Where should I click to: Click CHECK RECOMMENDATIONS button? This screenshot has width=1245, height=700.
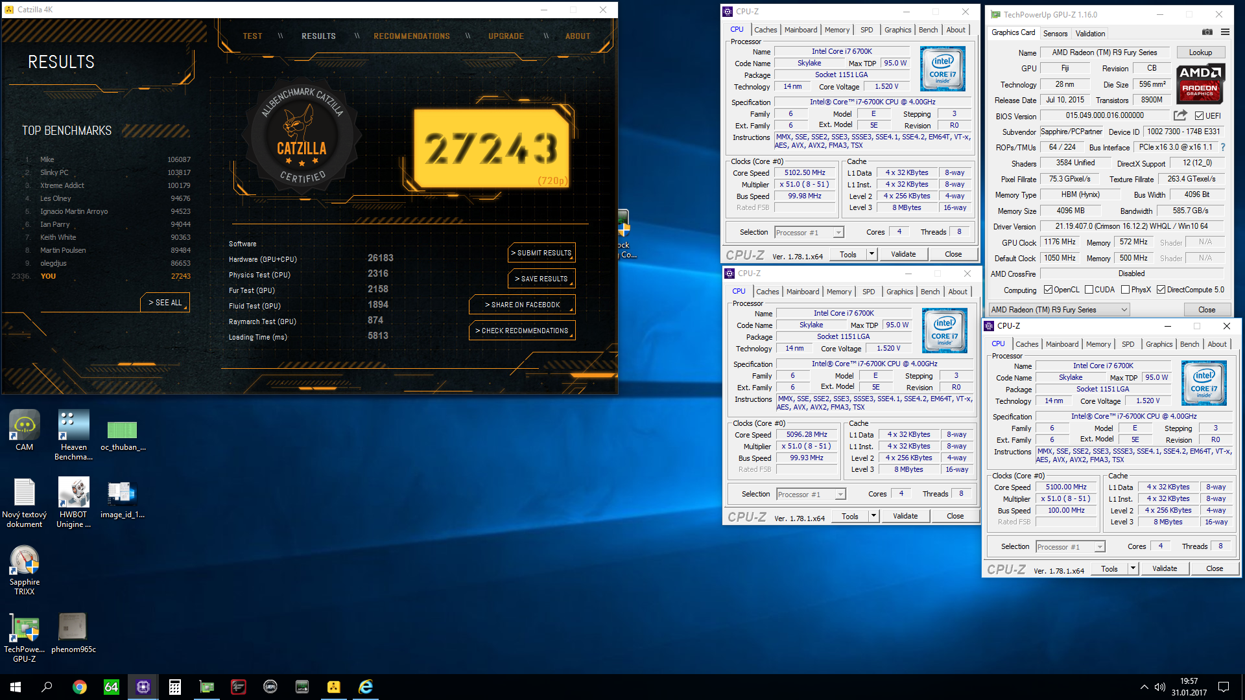point(522,331)
